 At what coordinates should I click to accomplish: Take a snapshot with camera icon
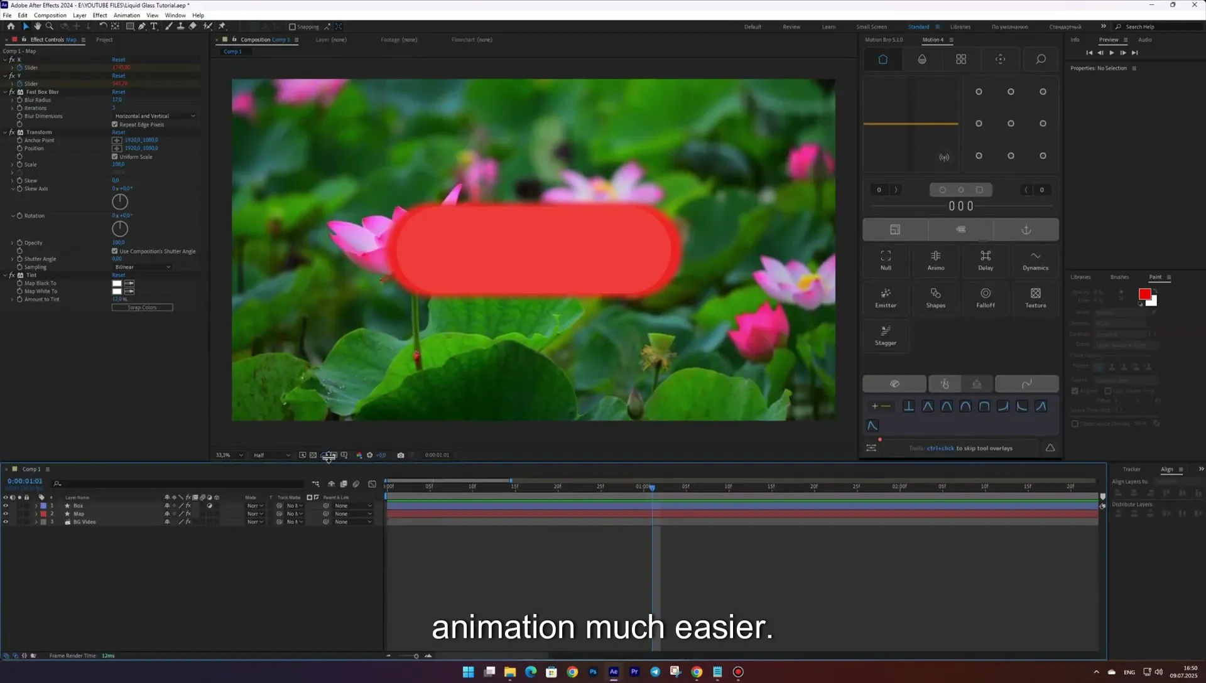401,455
